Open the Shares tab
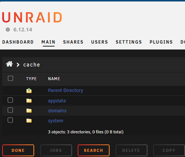Screen dimensions: 185x157 pyautogui.click(x=73, y=42)
